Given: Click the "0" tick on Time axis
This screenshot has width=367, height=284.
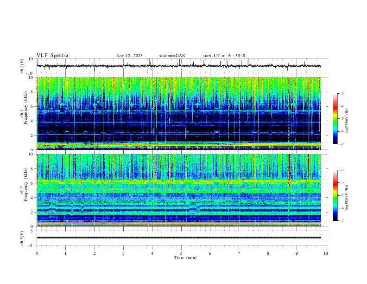Looking at the screenshot, I should coord(37,253).
